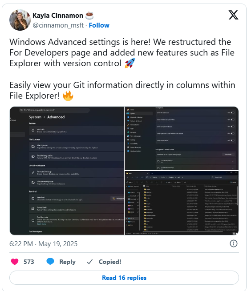Click the End Task icon in Advanced settings

33,131
